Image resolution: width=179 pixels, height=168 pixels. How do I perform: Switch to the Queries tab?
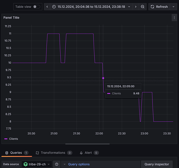point(17,153)
